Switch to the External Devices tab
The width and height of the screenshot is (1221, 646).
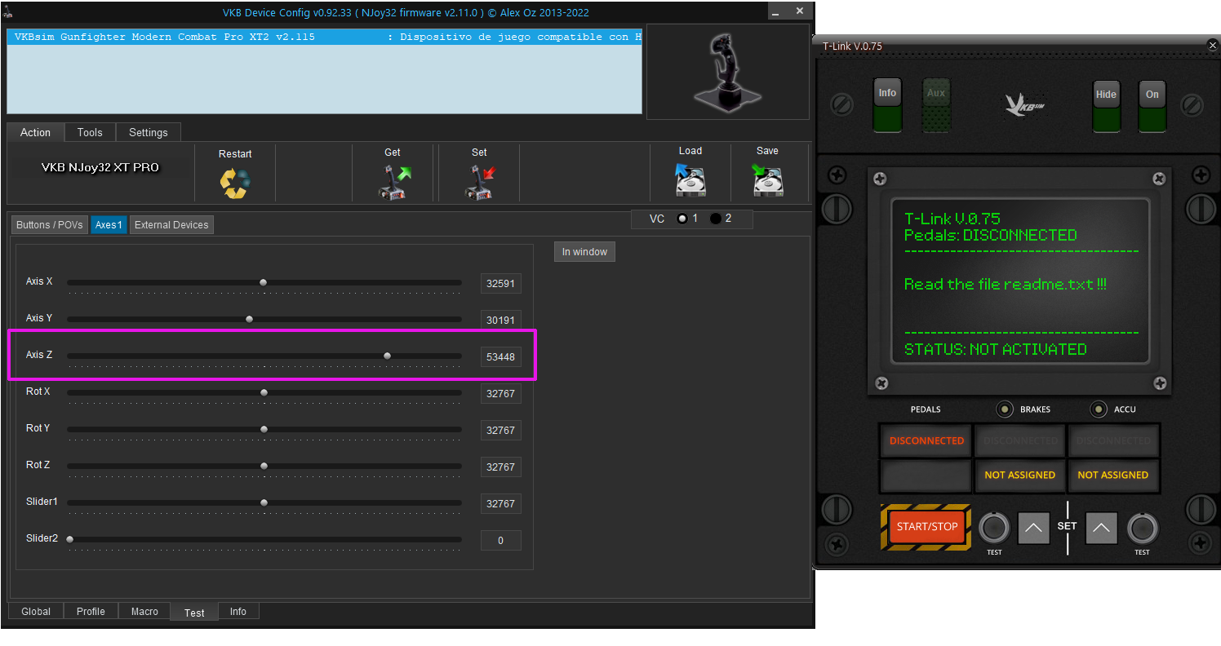point(171,225)
